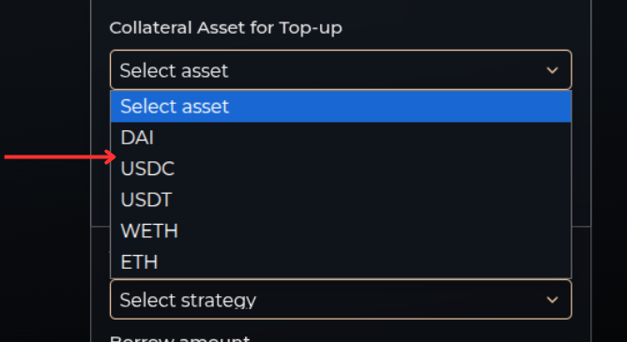Click the empty space right of the USDT entry
The width and height of the screenshot is (627, 342).
(x=371, y=200)
